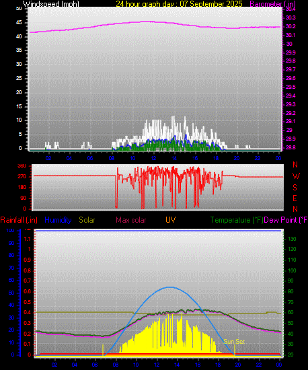The width and height of the screenshot is (308, 370).
Task: Click the Windspeed (mph) axis title
Action: 51,4
